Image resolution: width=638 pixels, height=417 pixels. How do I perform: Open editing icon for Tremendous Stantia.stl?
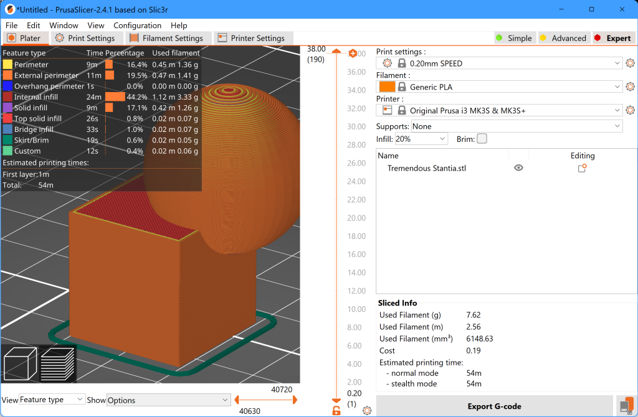[x=582, y=168]
